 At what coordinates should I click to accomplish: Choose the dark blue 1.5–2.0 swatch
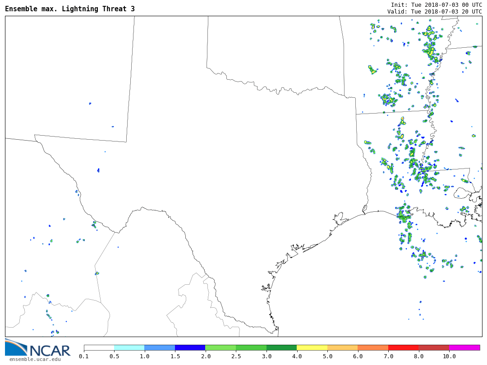pos(190,348)
